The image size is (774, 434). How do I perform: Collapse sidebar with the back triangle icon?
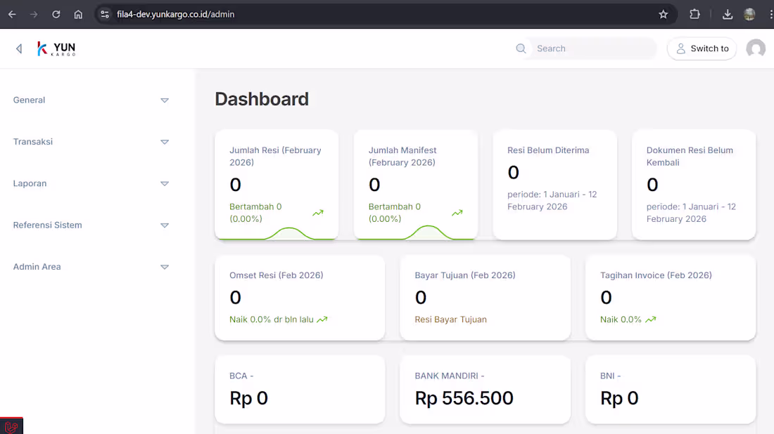coord(19,48)
